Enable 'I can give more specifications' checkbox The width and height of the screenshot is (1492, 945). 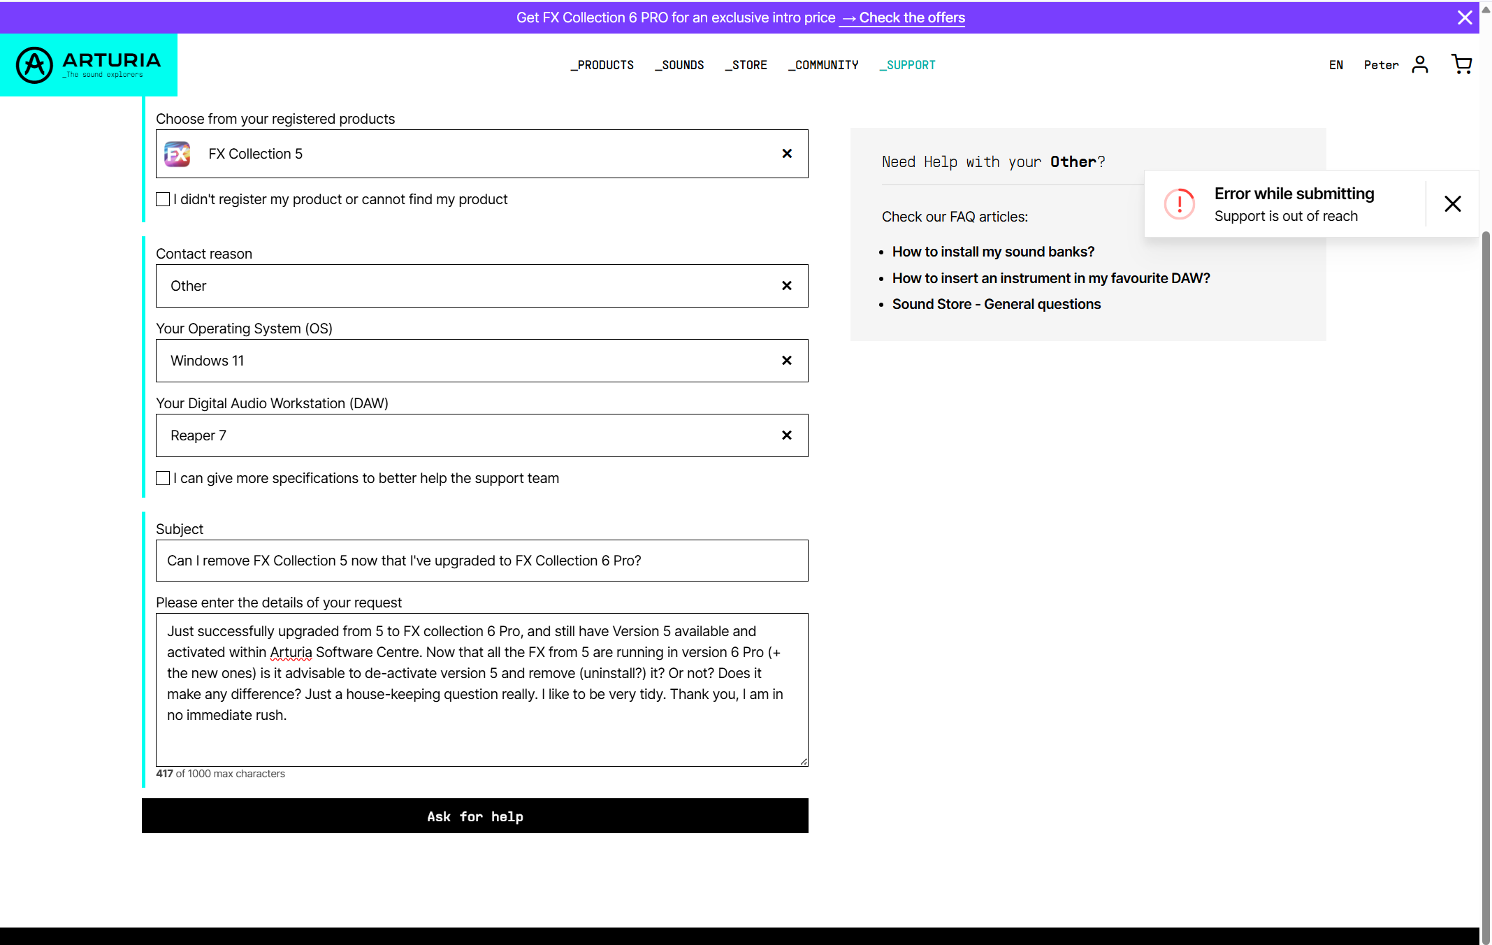(x=163, y=478)
